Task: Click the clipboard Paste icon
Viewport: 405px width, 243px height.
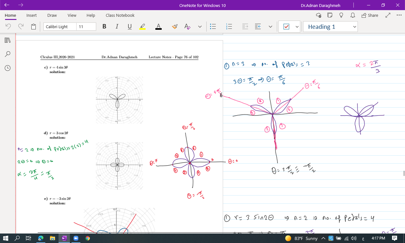Action: coord(34,27)
